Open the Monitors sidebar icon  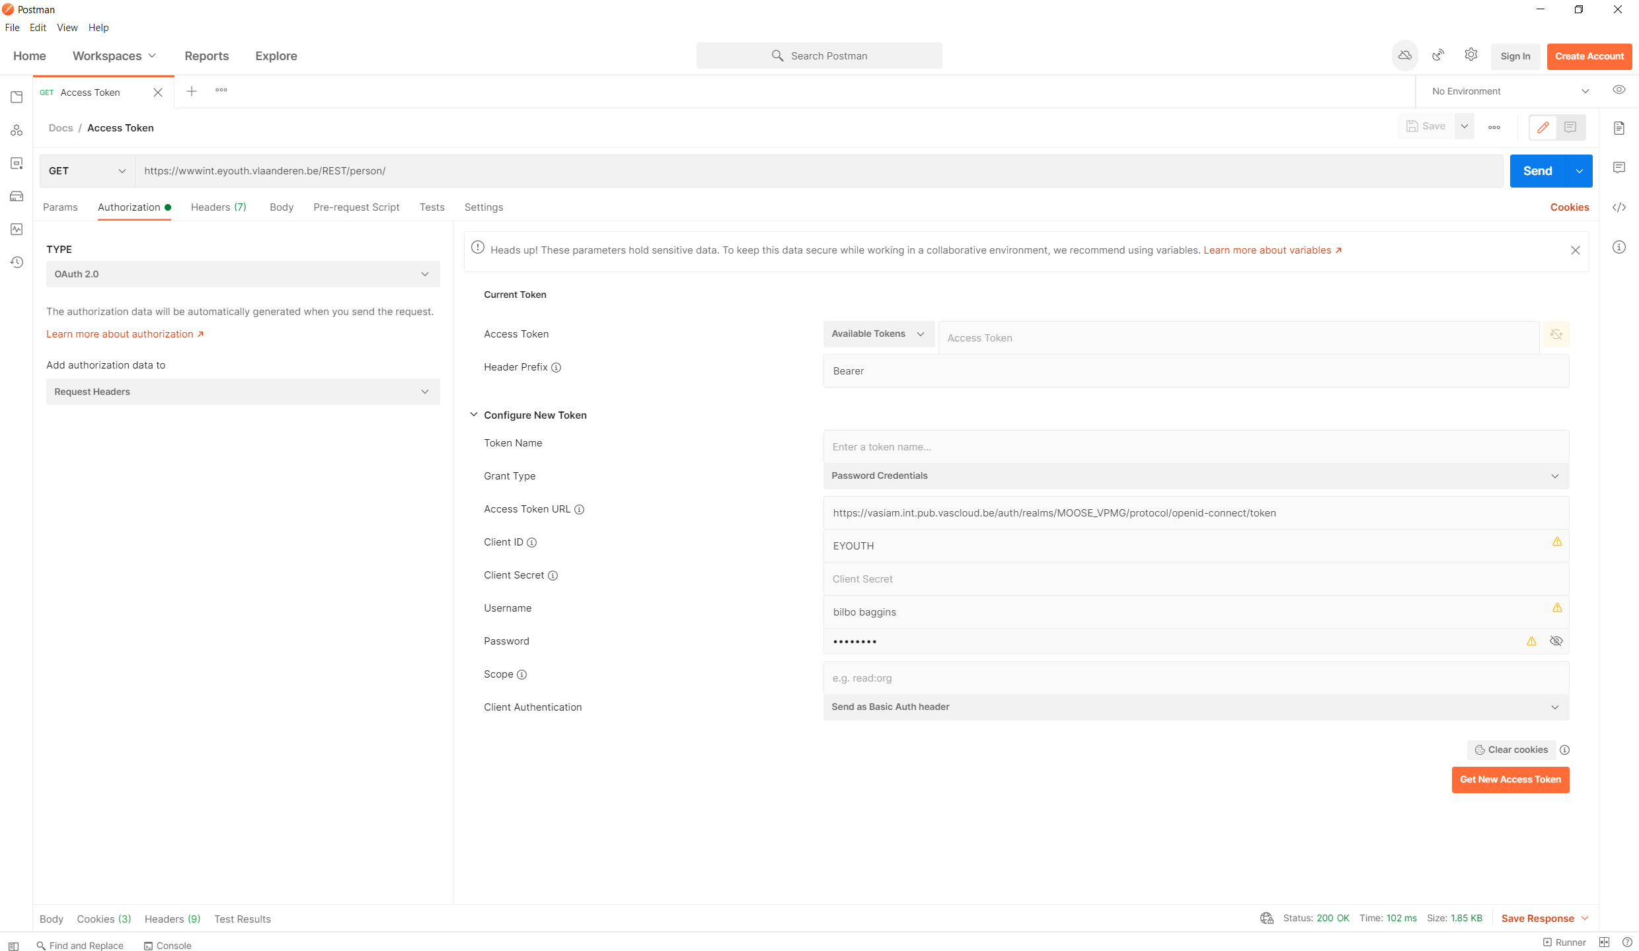click(17, 229)
